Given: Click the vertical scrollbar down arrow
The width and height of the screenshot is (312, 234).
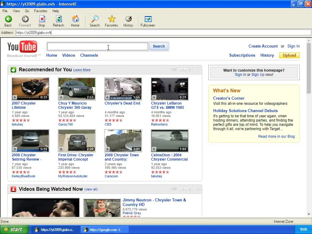Looking at the screenshot, I should coord(309,214).
